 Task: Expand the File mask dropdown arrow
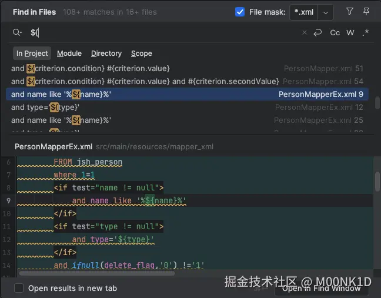click(326, 12)
